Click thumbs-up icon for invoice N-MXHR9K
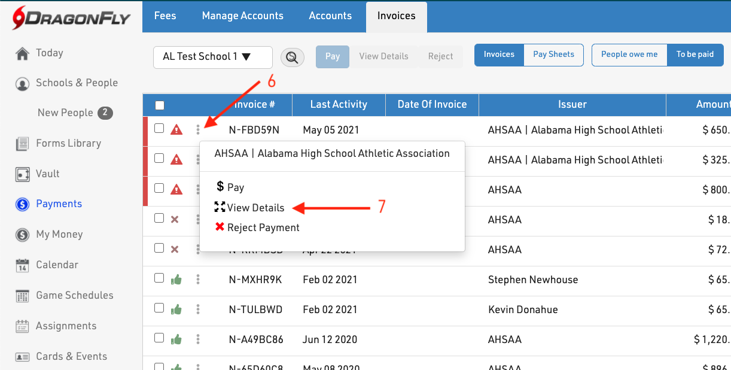 [176, 280]
